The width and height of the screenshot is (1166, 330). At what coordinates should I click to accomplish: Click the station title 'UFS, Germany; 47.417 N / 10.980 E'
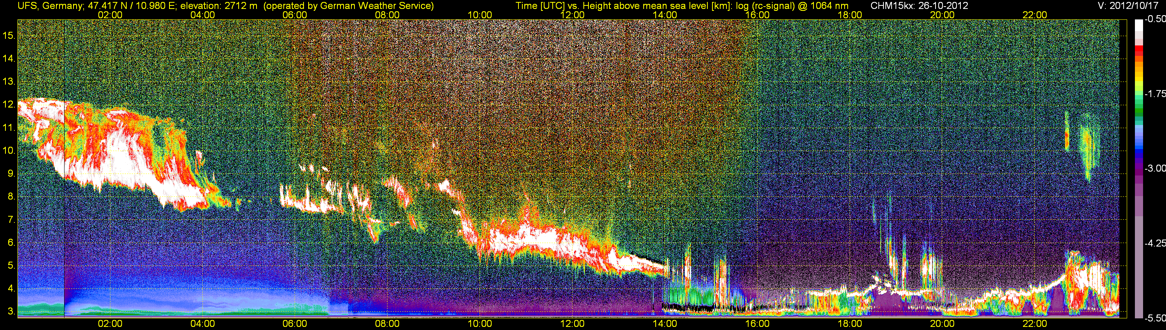(x=96, y=5)
